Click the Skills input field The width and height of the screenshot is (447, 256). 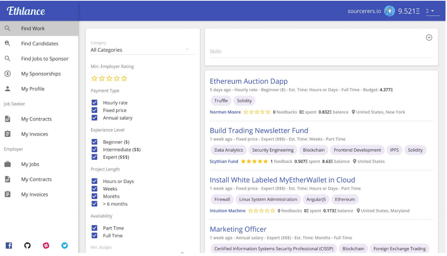click(x=321, y=51)
